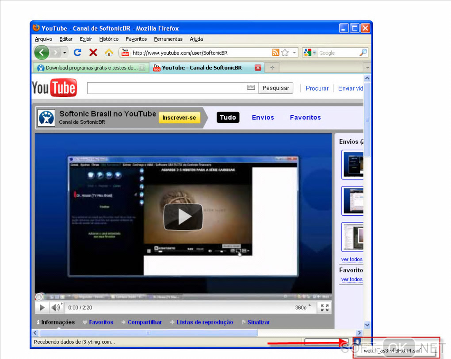Toggle fullscreen on the video player
Screen dimensions: 451x359
coord(325,308)
